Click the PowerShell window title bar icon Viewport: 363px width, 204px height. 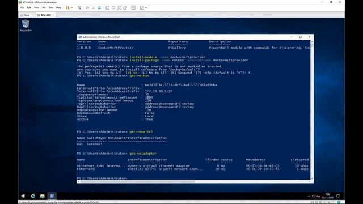click(80, 37)
